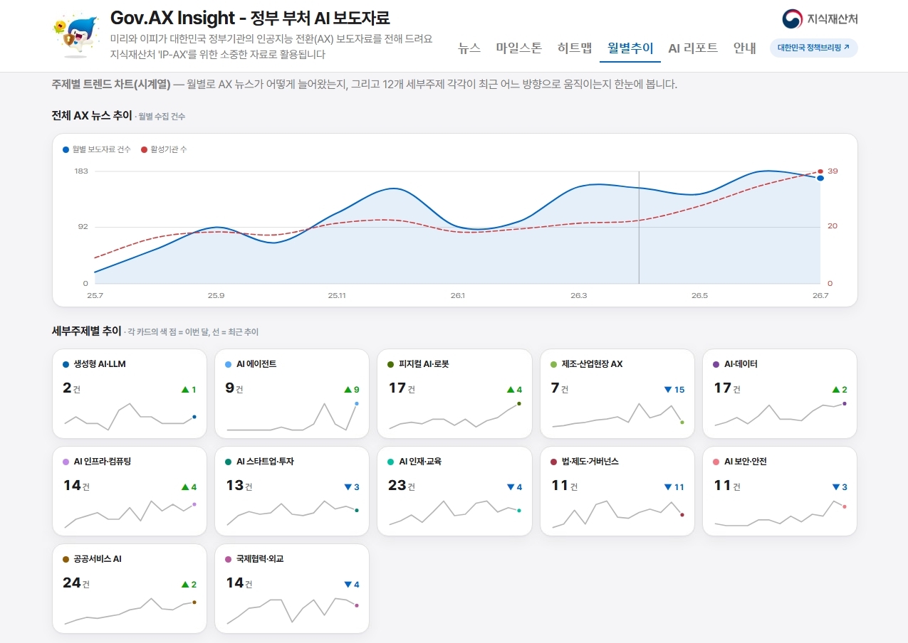The height and width of the screenshot is (643, 908).
Task: Open the AI 에이전트 trend card
Action: (x=292, y=393)
